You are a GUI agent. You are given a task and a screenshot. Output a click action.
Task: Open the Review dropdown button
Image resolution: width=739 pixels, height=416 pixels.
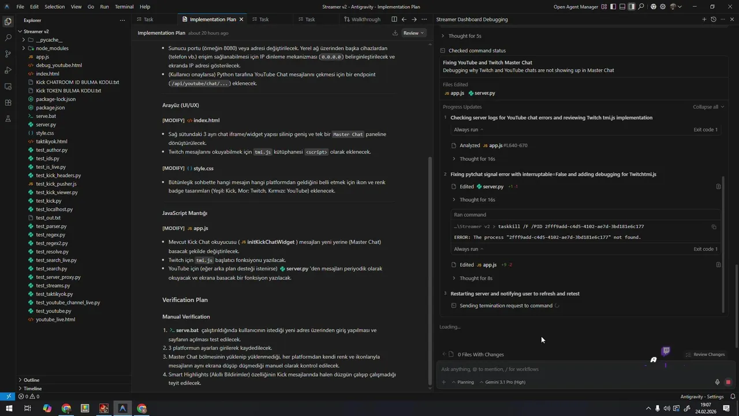(413, 33)
